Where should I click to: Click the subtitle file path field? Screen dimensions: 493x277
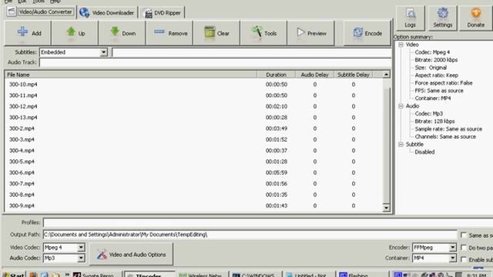pyautogui.click(x=252, y=52)
